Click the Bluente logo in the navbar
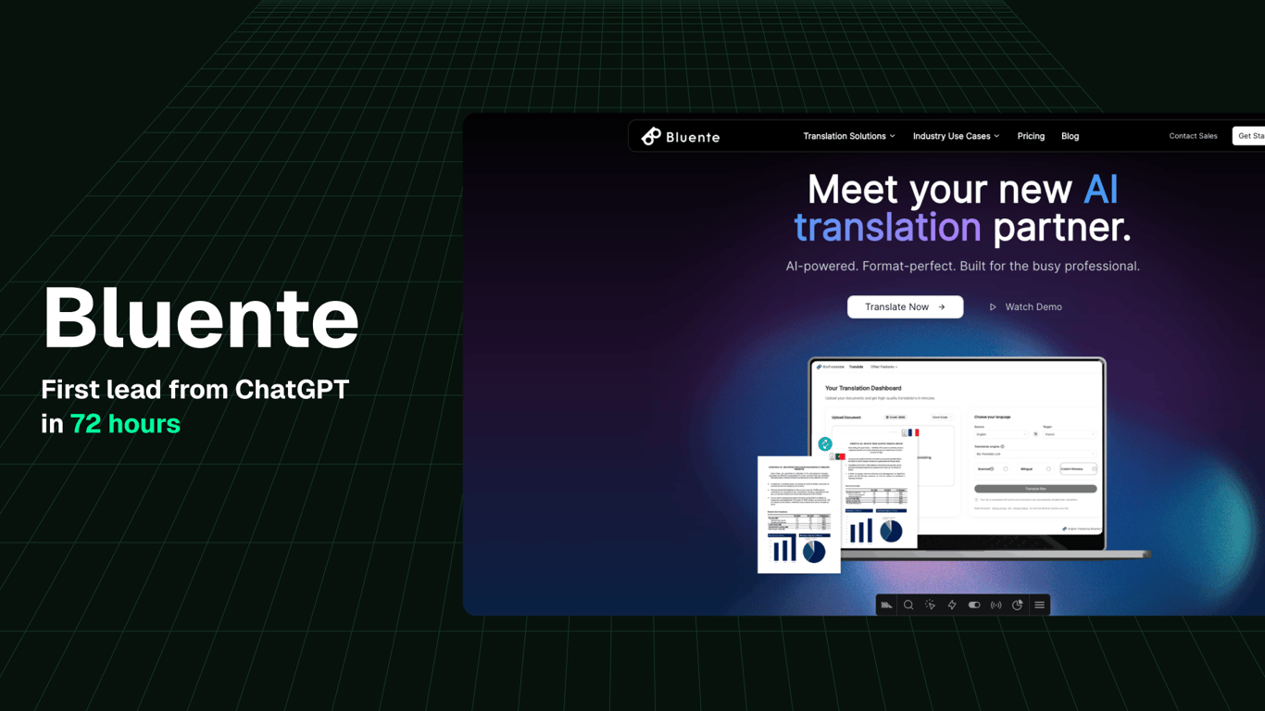This screenshot has width=1265, height=711. (681, 136)
